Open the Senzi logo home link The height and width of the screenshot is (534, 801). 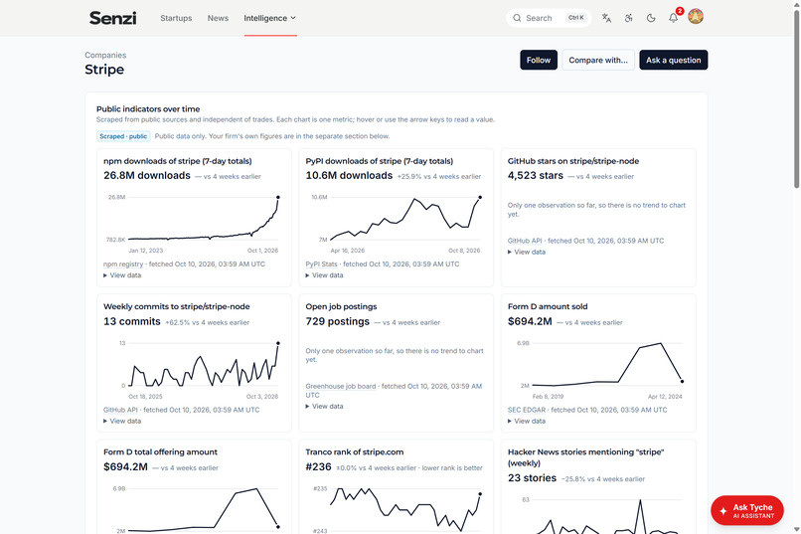coord(113,18)
